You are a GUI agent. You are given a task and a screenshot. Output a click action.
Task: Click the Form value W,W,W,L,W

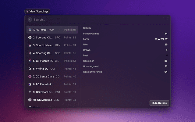tap(161, 39)
